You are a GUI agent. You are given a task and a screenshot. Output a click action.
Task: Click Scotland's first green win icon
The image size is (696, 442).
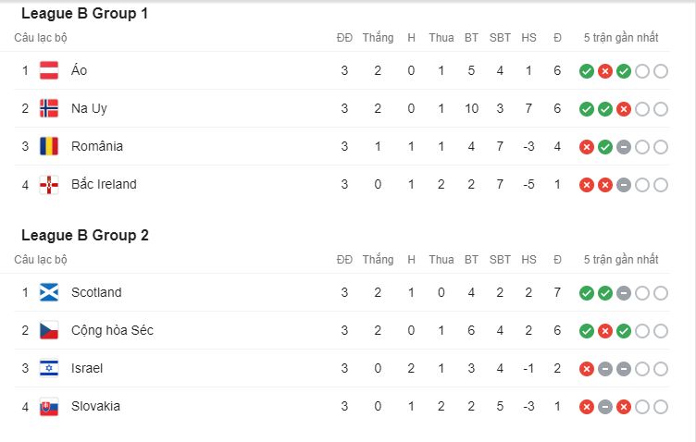tap(587, 293)
